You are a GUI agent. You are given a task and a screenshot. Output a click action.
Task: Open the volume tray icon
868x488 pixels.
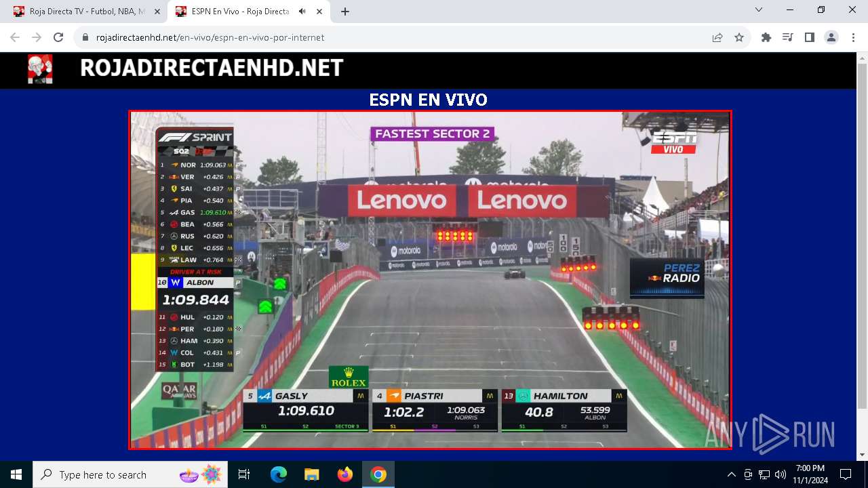pos(781,474)
